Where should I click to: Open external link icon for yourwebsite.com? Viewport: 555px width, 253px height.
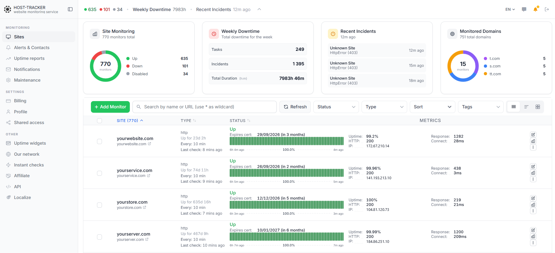149,144
